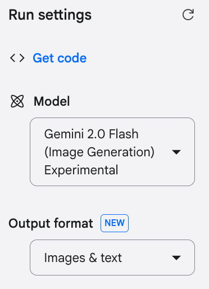Click the angle brackets code icon
This screenshot has width=209, height=289.
[x=17, y=58]
